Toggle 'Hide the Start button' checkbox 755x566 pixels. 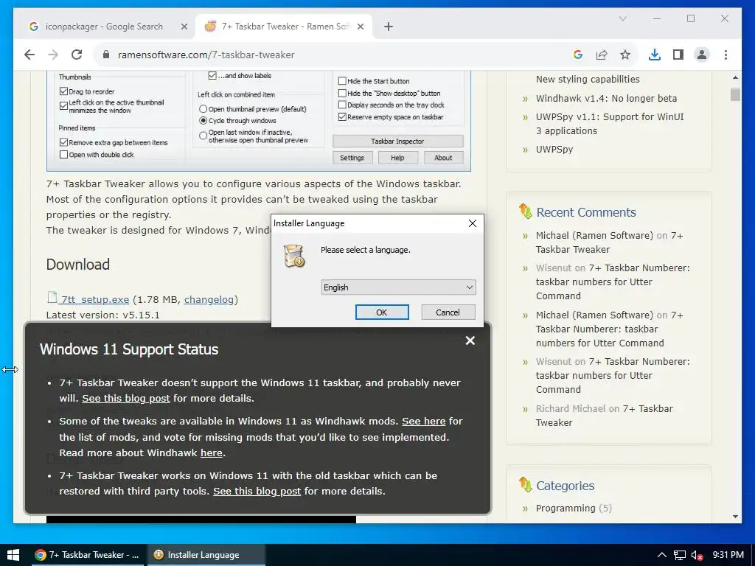[x=342, y=81]
